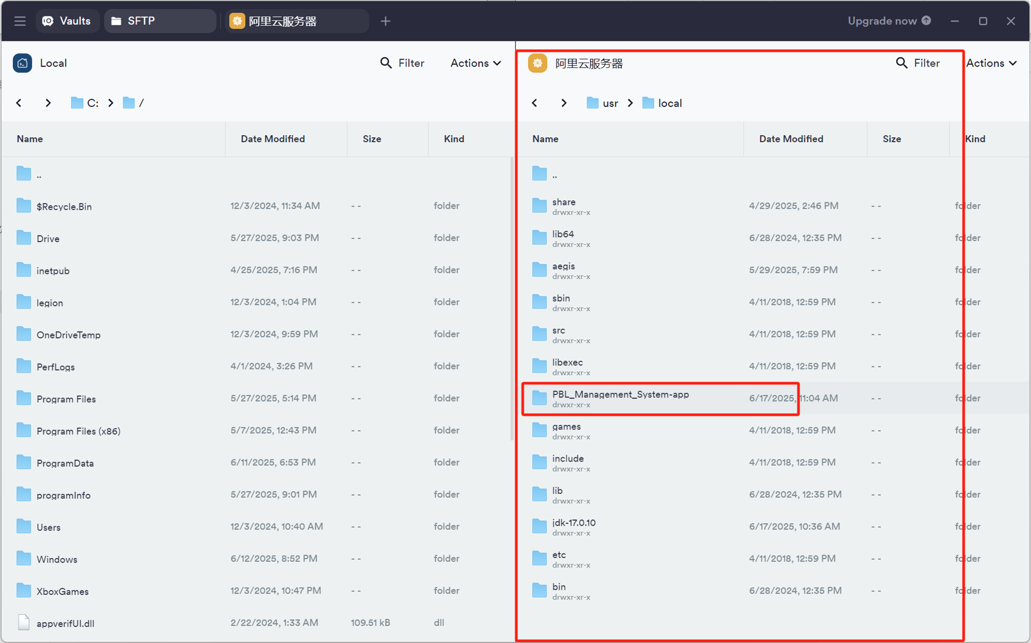Select the PBL_Management_System-app folder
Screen dimensions: 1031x643
point(620,395)
